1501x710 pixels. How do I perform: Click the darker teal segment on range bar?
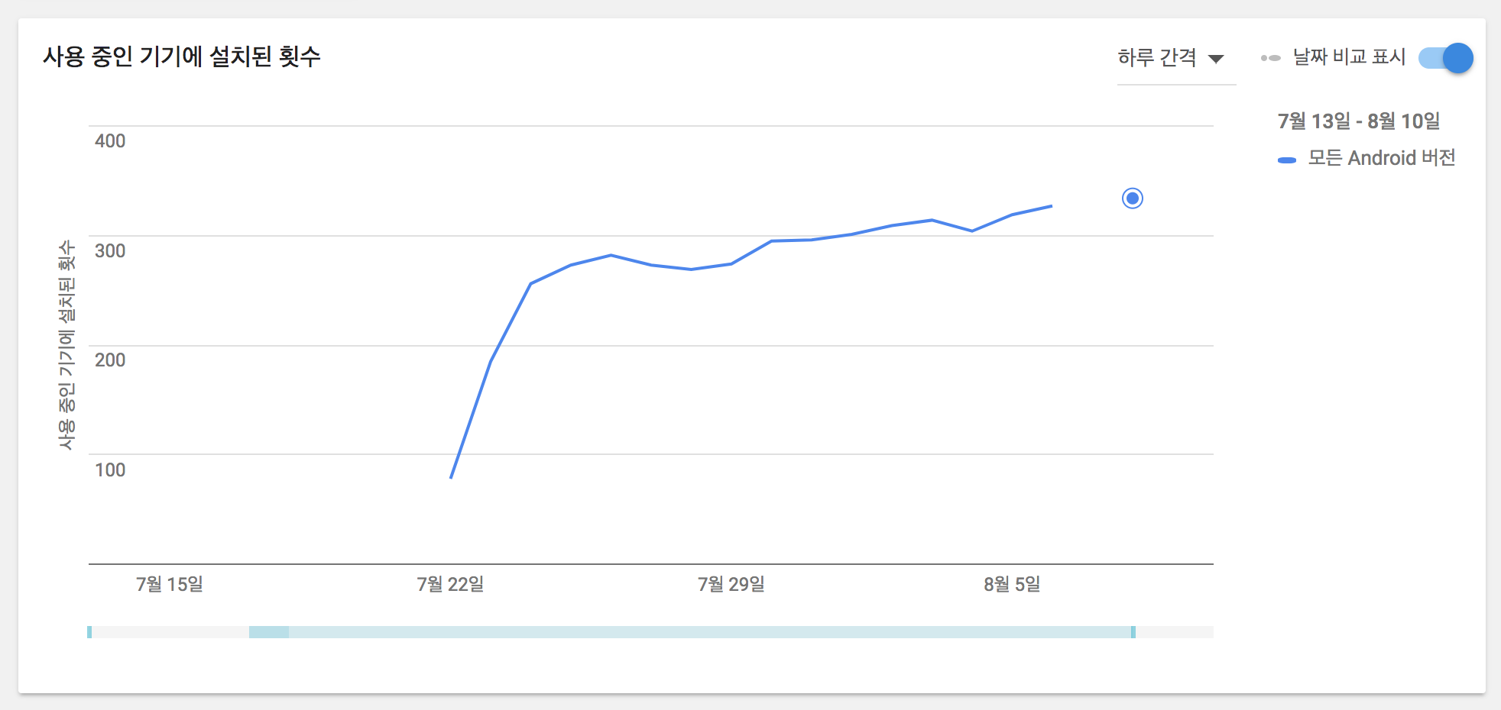(268, 632)
